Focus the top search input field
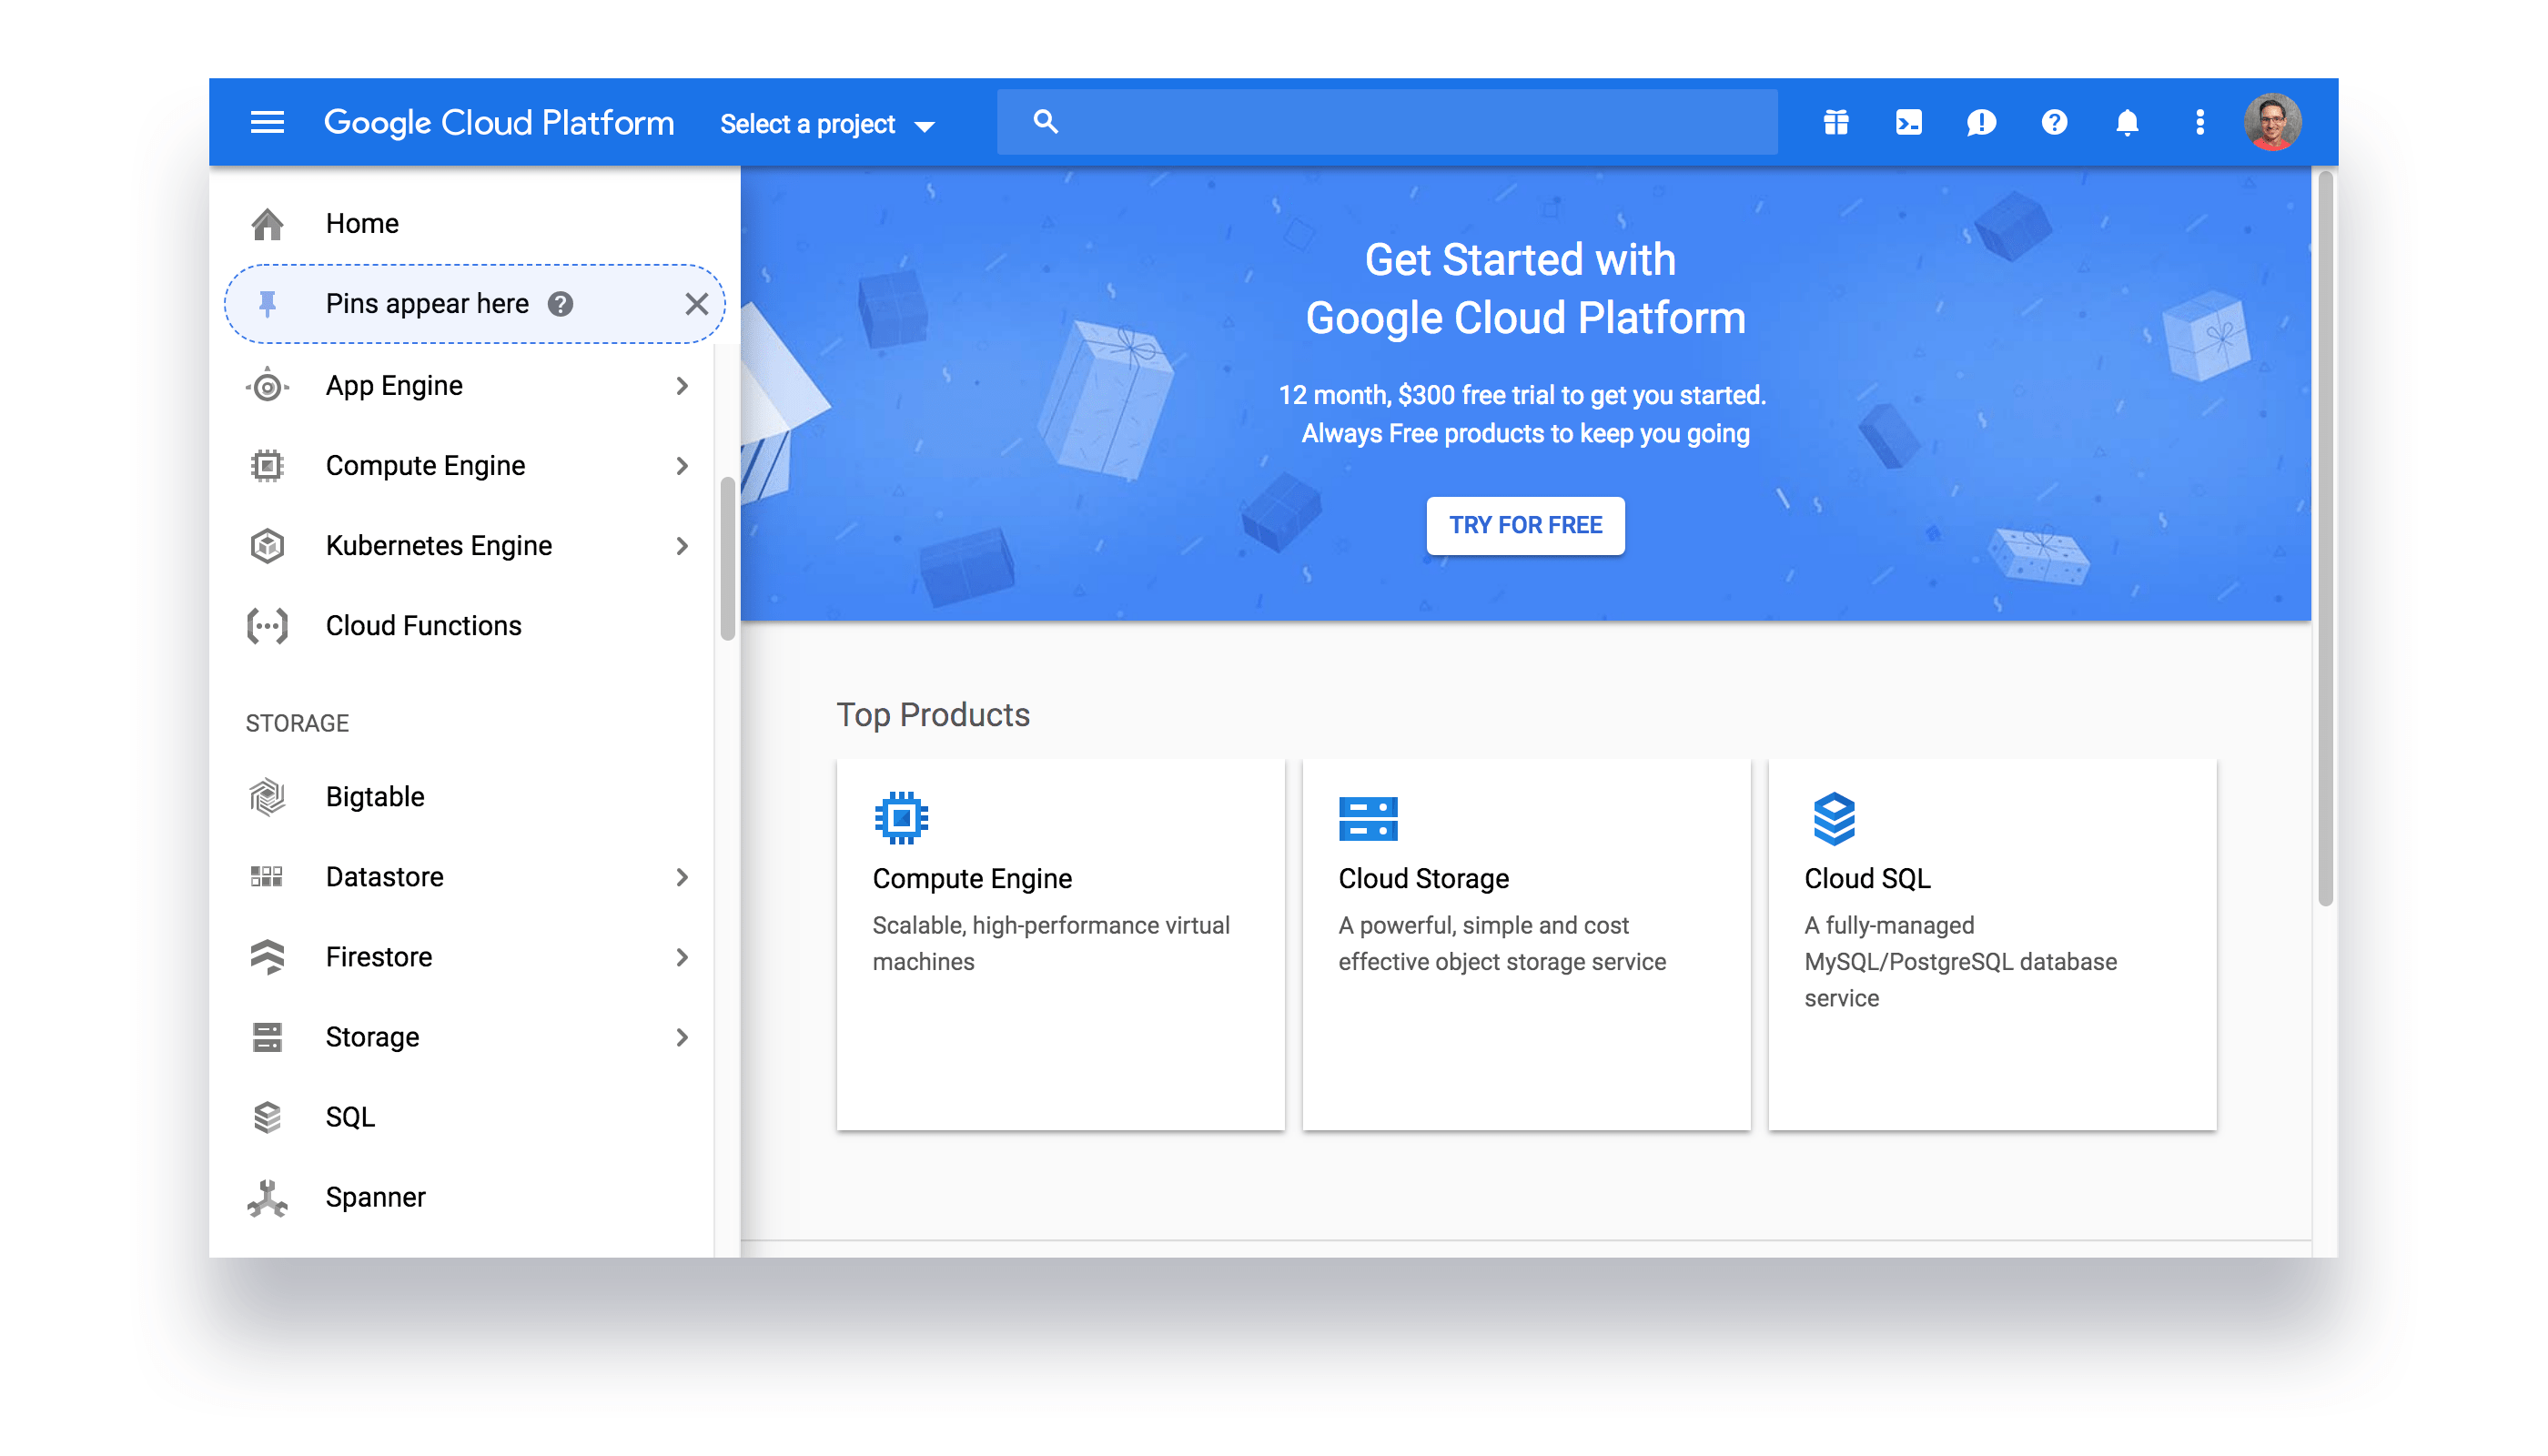Image resolution: width=2548 pixels, height=1456 pixels. [1387, 122]
